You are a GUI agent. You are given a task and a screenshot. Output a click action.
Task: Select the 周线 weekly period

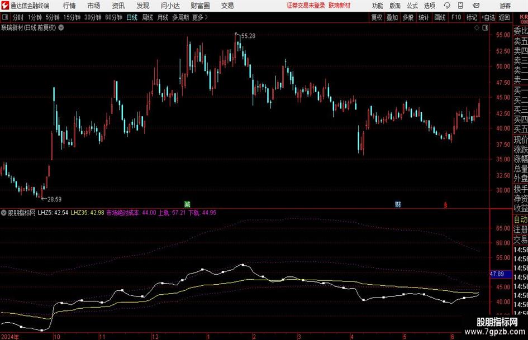pyautogui.click(x=148, y=17)
